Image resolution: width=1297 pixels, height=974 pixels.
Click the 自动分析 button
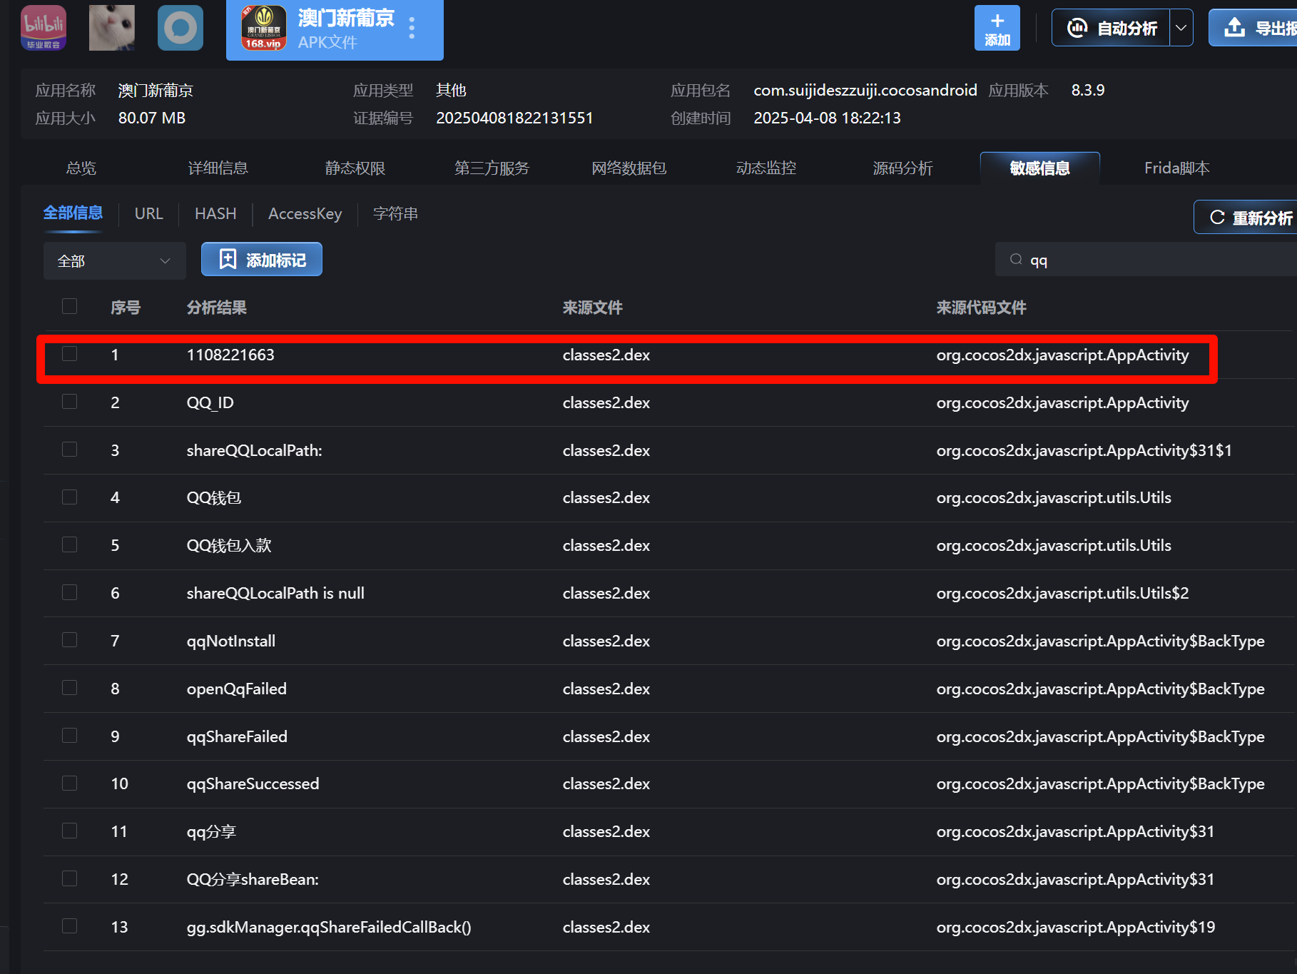[x=1111, y=28]
